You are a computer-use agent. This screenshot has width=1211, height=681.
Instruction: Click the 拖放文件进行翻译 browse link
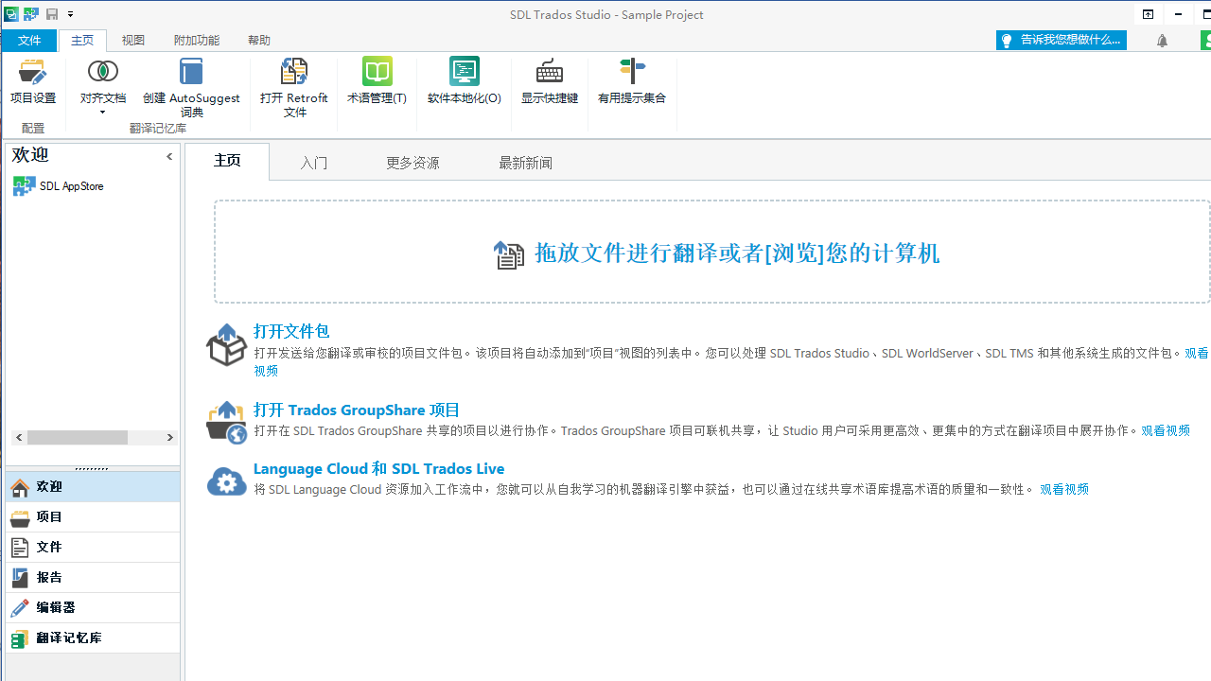[736, 253]
